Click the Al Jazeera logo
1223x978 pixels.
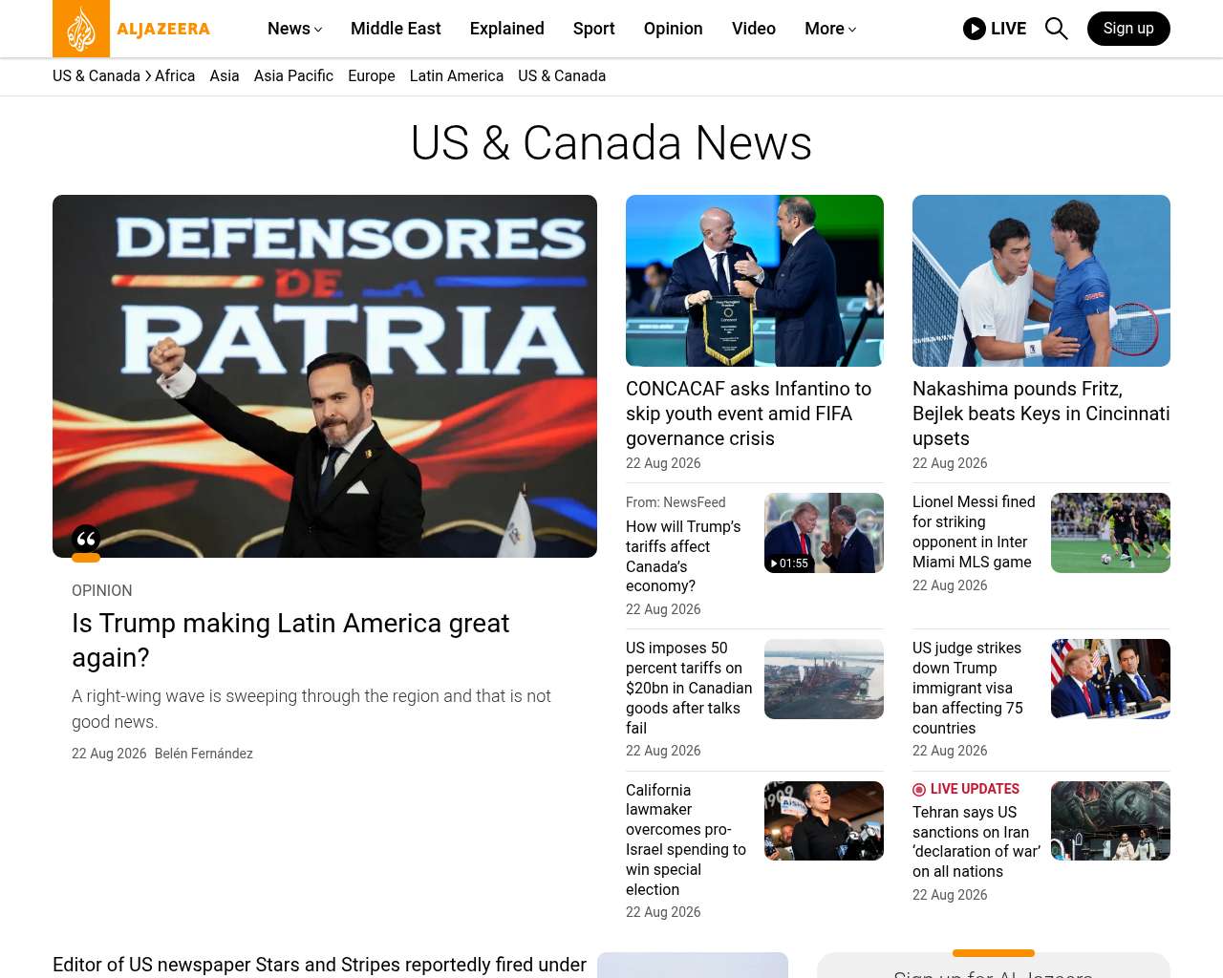click(x=132, y=29)
